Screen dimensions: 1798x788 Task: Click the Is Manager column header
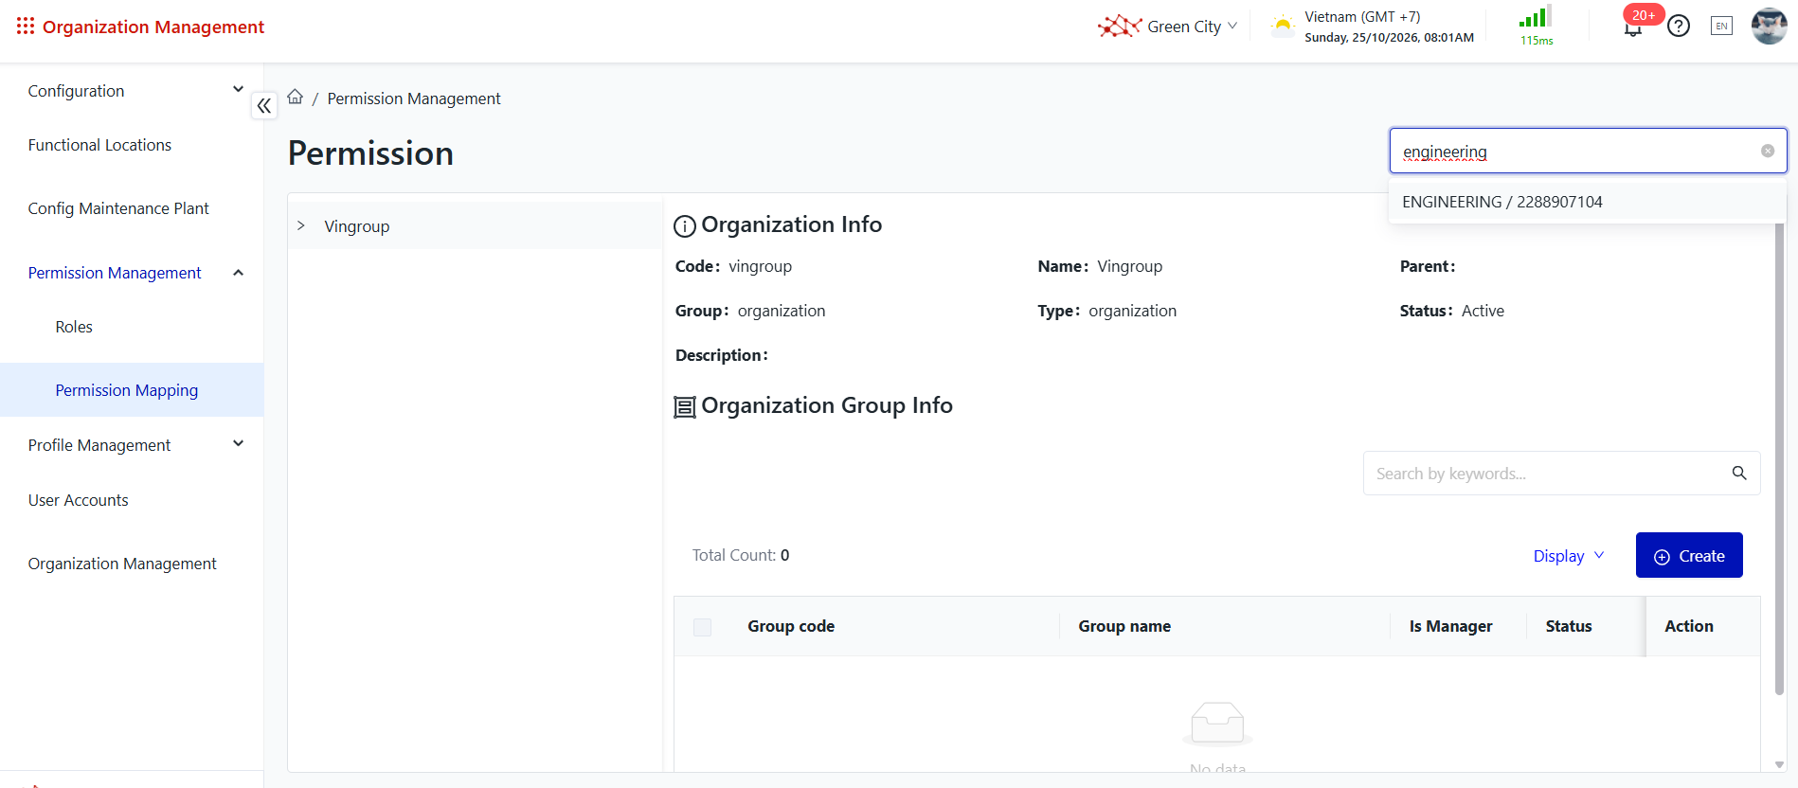(x=1450, y=626)
